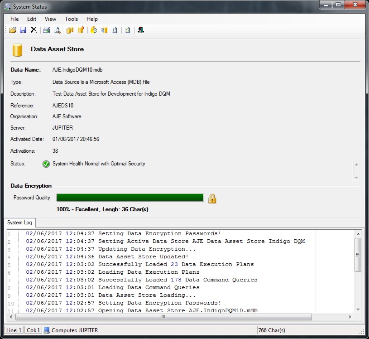Click the Open folder toolbar icon

[13, 30]
